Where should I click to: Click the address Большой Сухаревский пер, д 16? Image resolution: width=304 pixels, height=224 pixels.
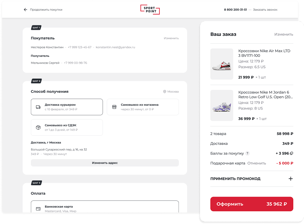click(59, 150)
